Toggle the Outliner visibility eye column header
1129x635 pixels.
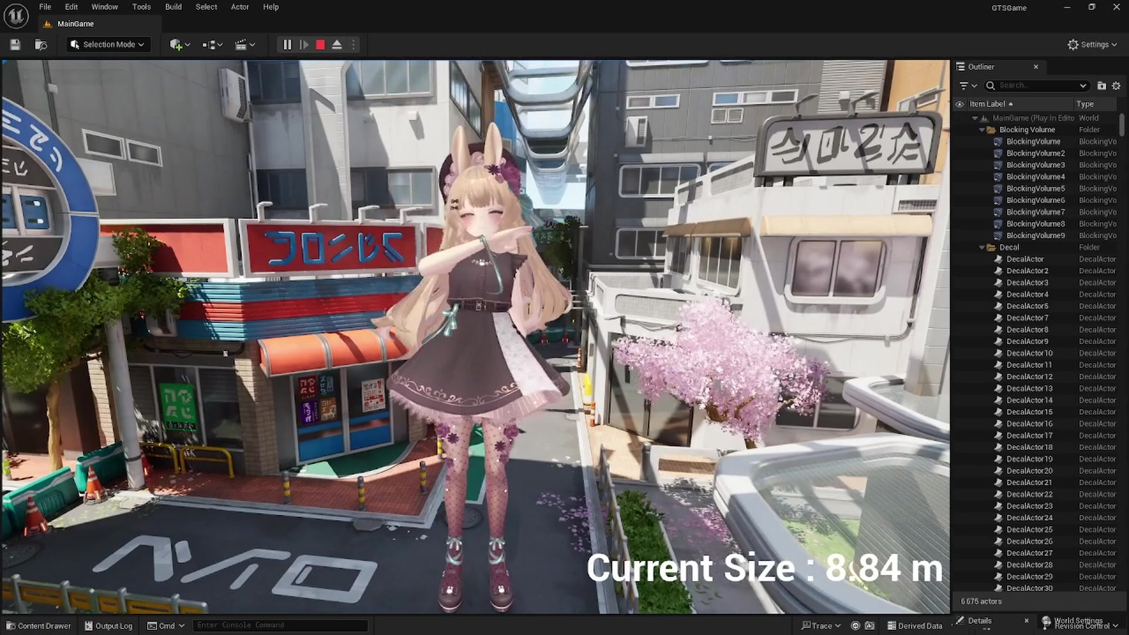tap(960, 104)
